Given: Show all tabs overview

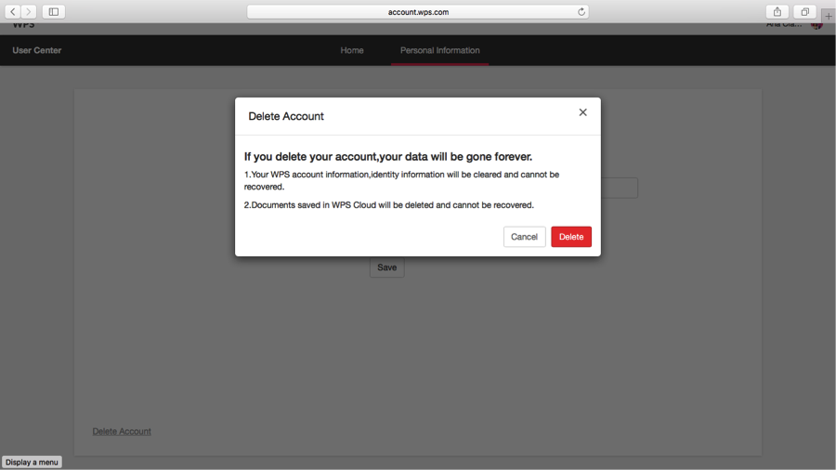Looking at the screenshot, I should [805, 12].
